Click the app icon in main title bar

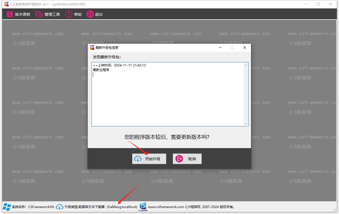tap(6, 4)
